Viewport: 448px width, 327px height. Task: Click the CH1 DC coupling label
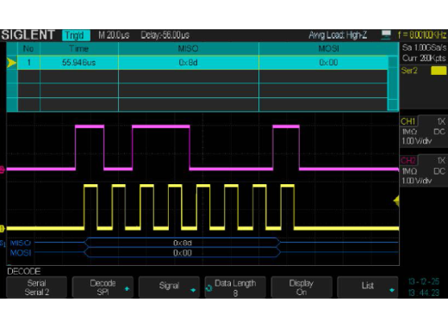coord(439,132)
